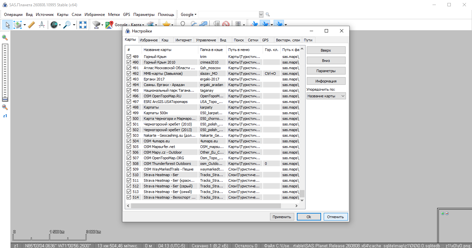Open the selection manager tool icon
The image size is (472, 248).
pyautogui.click(x=18, y=25)
